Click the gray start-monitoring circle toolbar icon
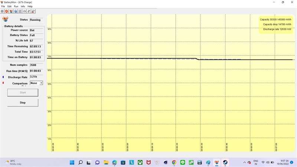The width and height of the screenshot is (297, 167). point(2,11)
